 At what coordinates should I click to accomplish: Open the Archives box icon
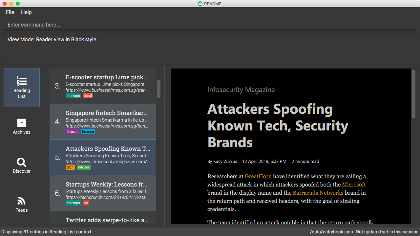click(22, 123)
